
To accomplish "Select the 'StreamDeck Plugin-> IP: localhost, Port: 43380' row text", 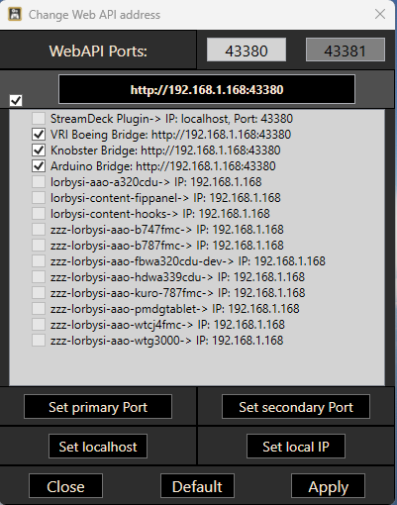I will coord(171,119).
